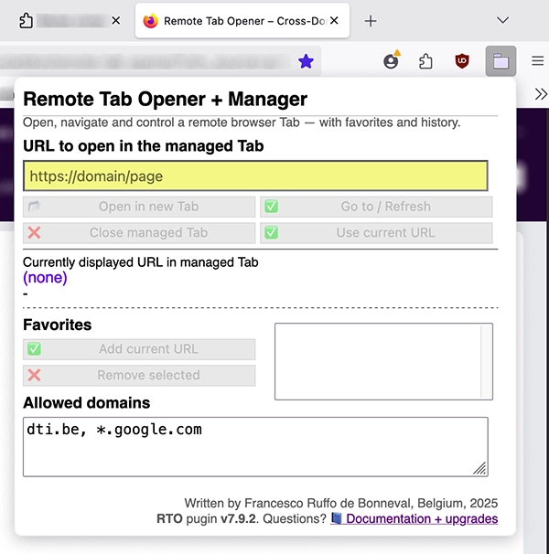This screenshot has height=554, width=549.
Task: Click the favorites list box
Action: tap(383, 361)
